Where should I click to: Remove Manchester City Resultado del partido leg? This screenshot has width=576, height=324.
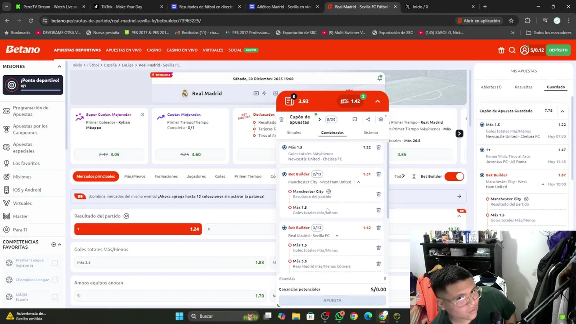[378, 194]
